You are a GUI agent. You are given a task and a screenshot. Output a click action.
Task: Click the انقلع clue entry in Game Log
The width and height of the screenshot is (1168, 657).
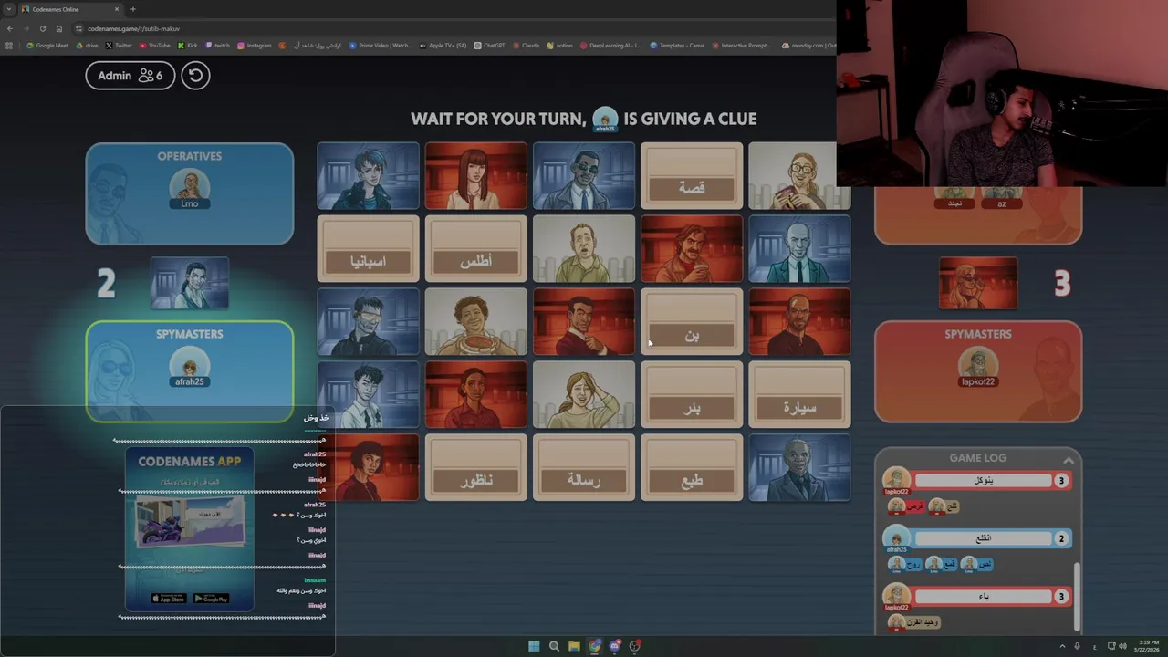click(983, 538)
